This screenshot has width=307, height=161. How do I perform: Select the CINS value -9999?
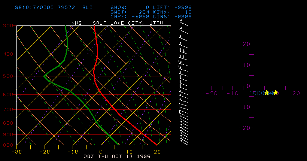[x=183, y=16]
